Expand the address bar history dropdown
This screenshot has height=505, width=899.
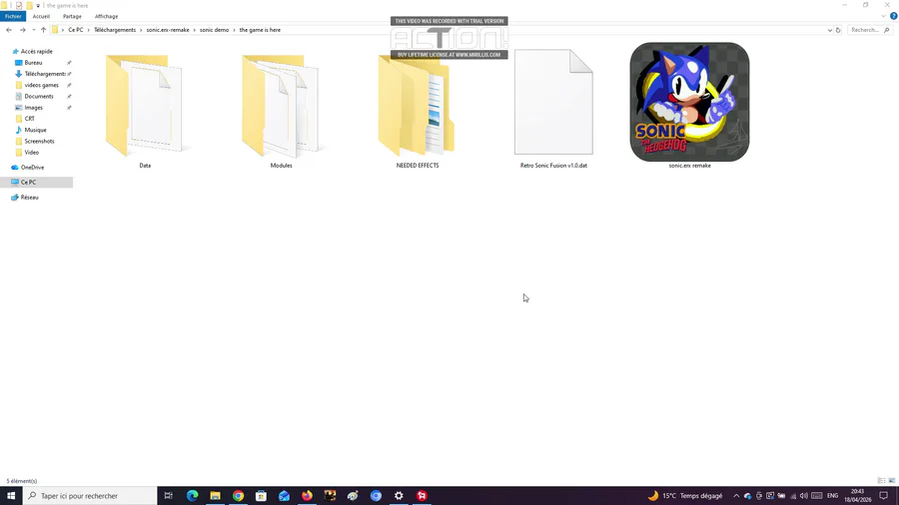click(x=829, y=30)
